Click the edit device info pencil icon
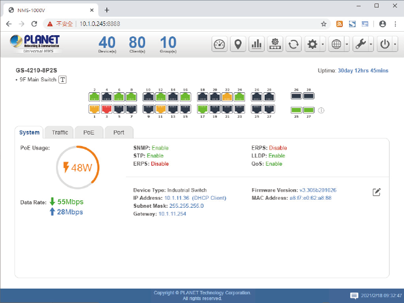 click(376, 192)
